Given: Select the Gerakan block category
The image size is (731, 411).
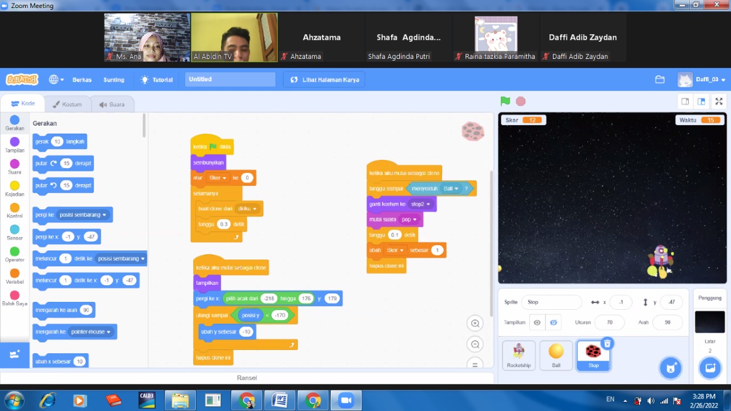Looking at the screenshot, I should (15, 123).
